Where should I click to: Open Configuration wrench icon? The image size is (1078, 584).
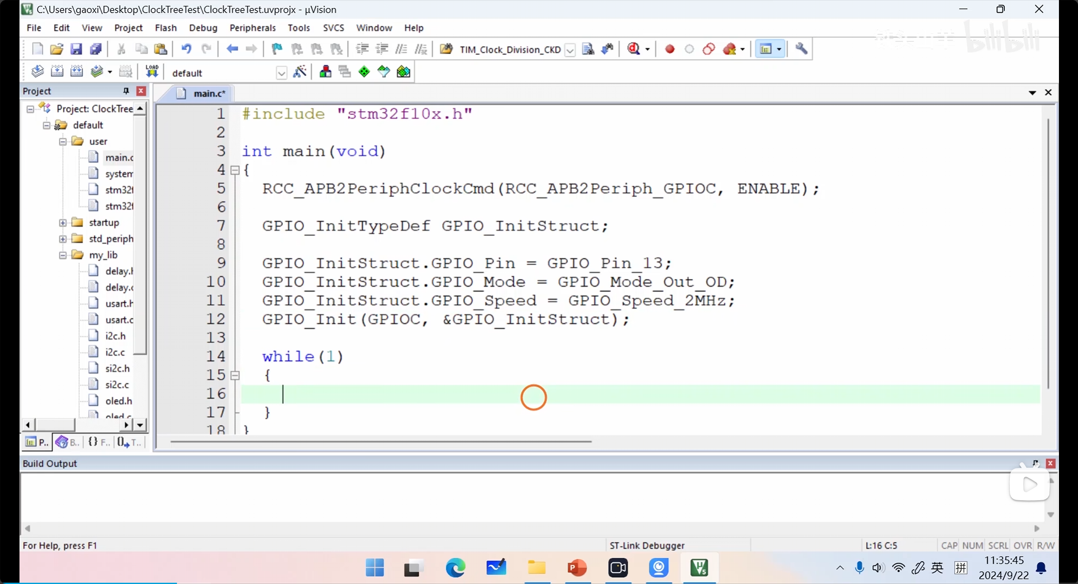[x=801, y=49]
